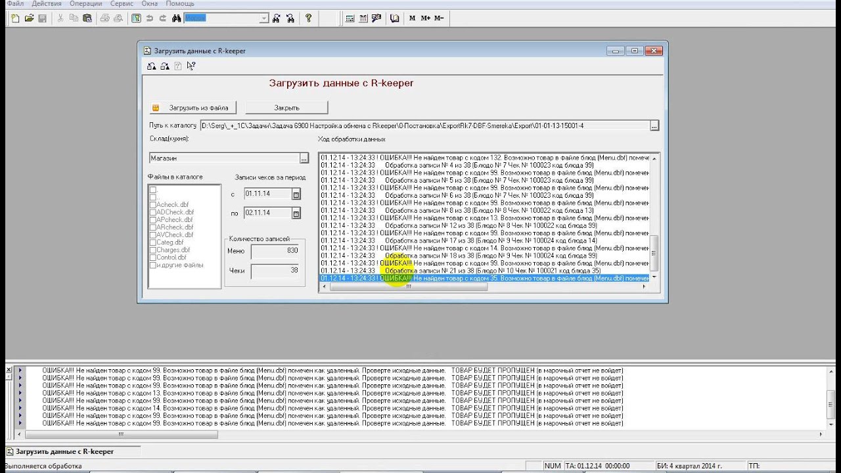Image resolution: width=841 pixels, height=473 pixels.
Task: Click the M+ memory add button
Action: click(x=426, y=18)
